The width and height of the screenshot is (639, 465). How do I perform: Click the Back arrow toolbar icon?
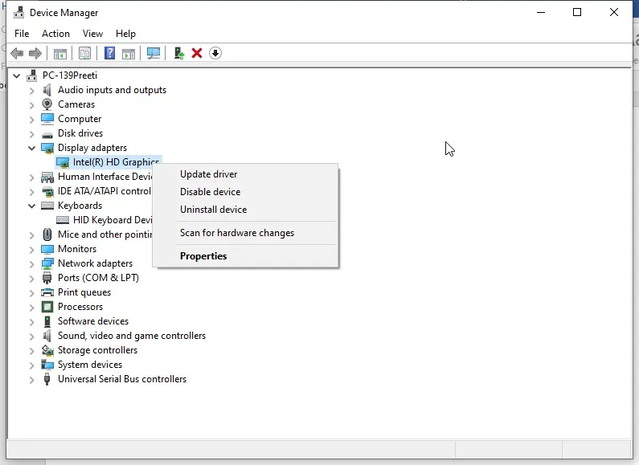click(17, 53)
